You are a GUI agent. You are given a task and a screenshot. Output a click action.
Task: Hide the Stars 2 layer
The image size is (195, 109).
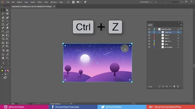(x=149, y=35)
